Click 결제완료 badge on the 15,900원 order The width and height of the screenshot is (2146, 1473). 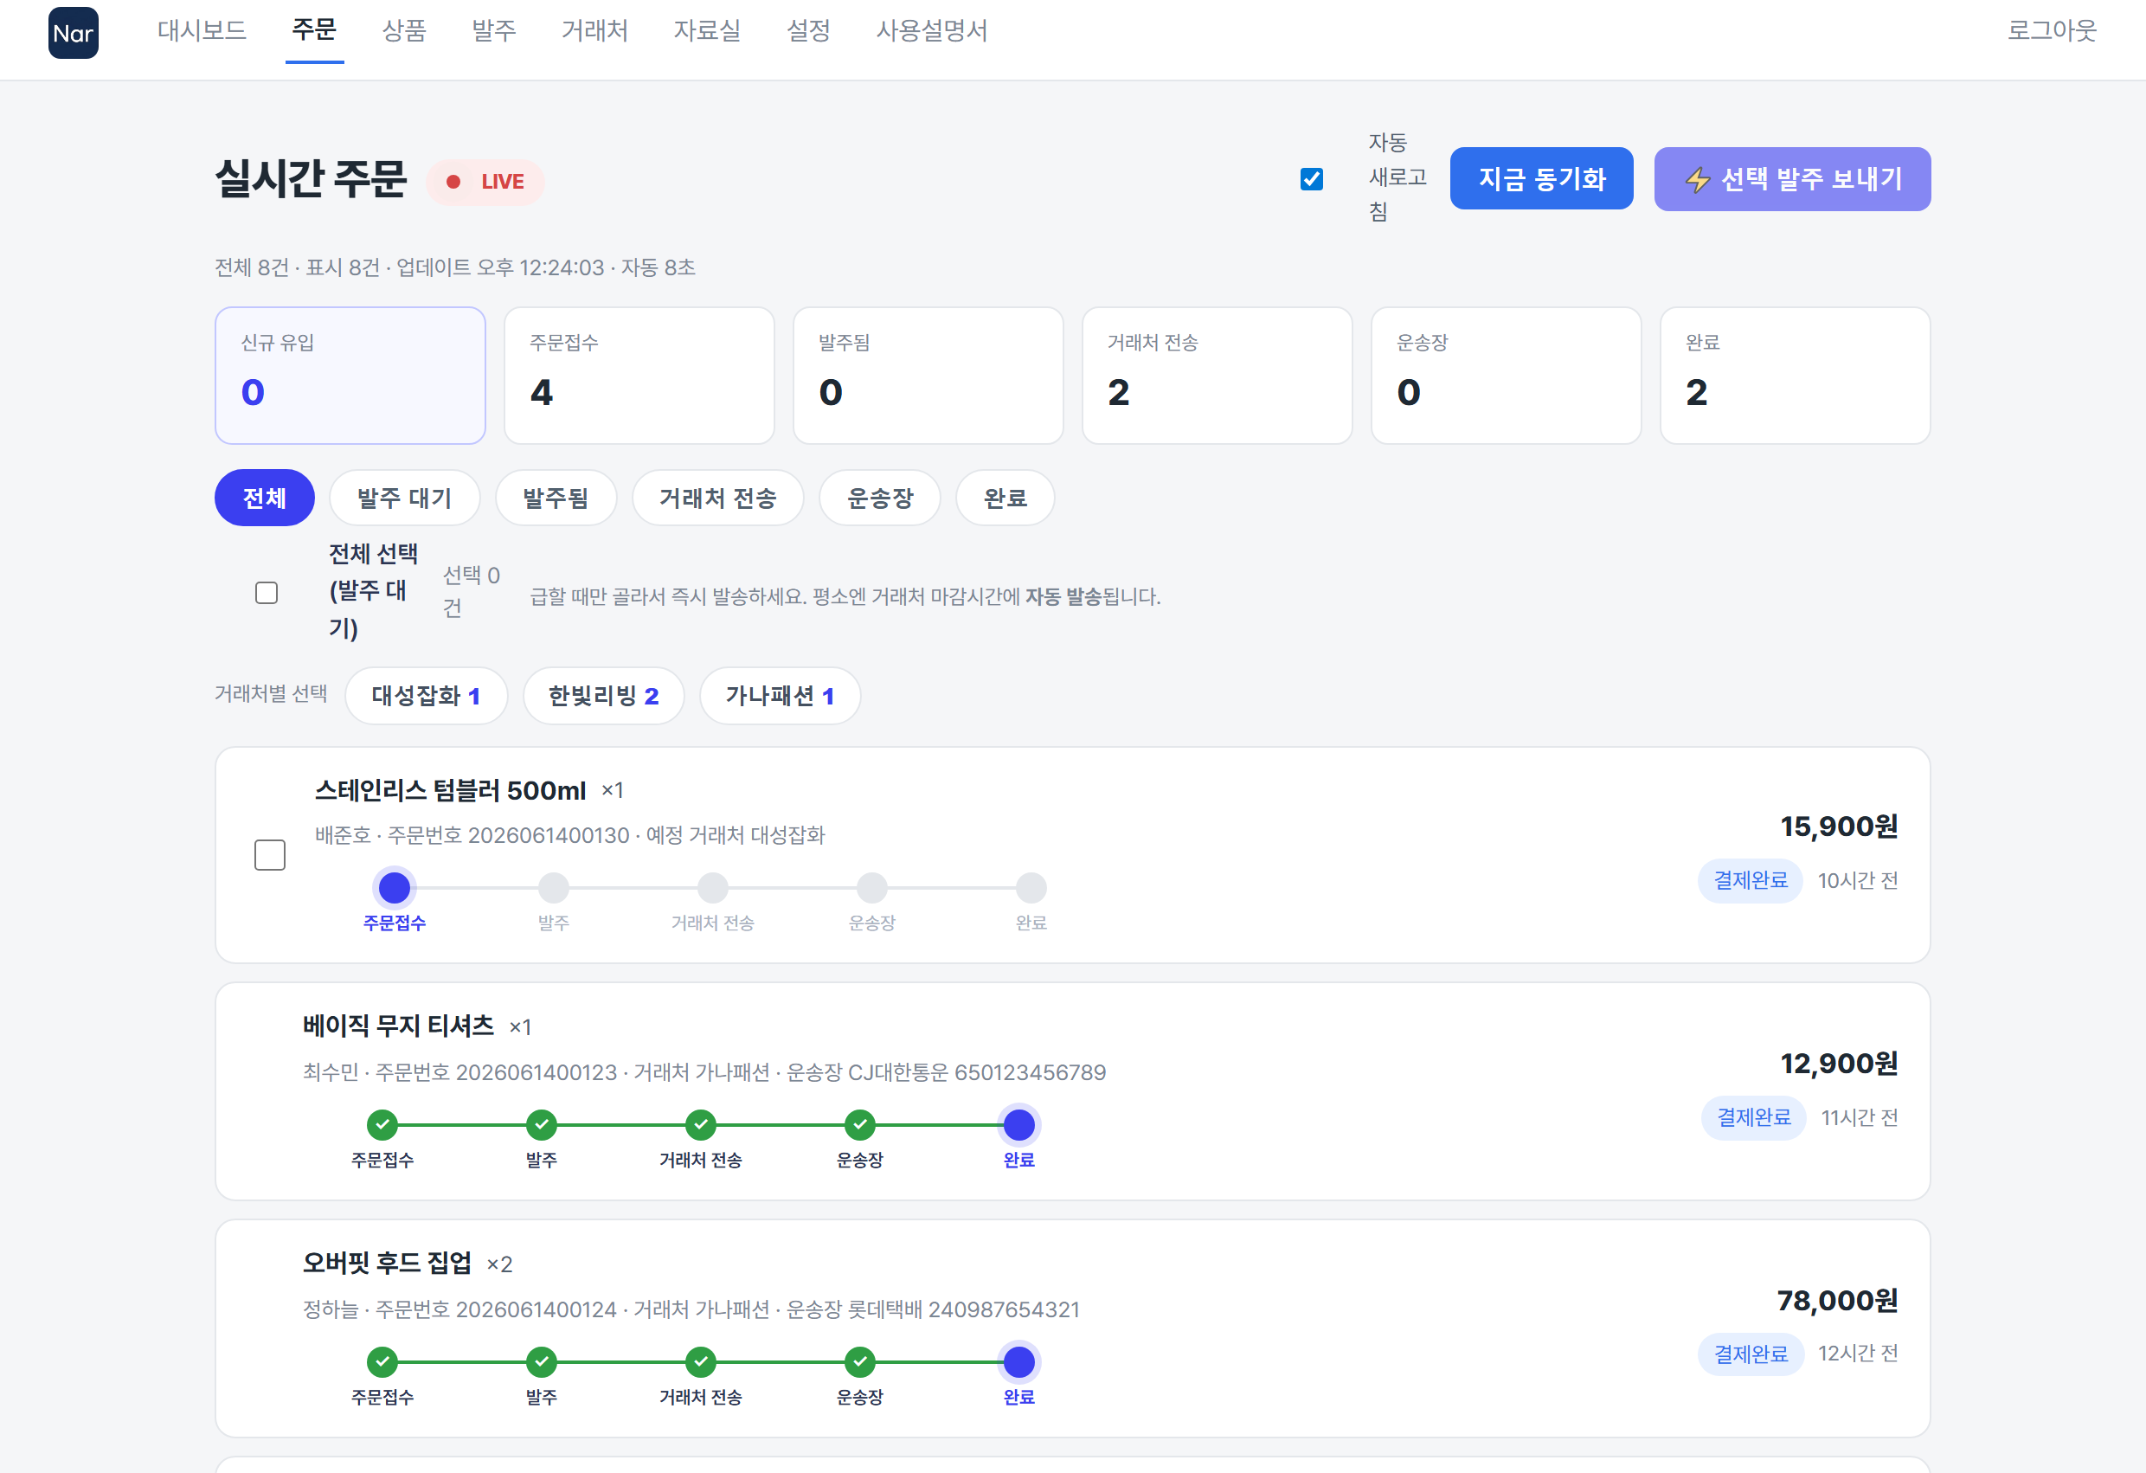(x=1750, y=880)
